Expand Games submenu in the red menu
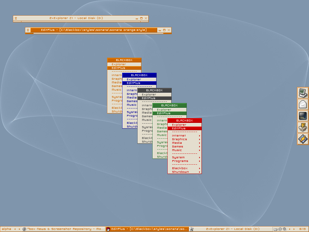The height and width of the screenshot is (232, 309). point(184,147)
